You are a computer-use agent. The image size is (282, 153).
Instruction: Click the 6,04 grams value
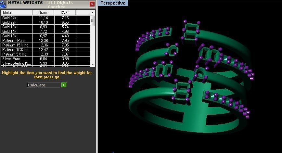coord(43,58)
